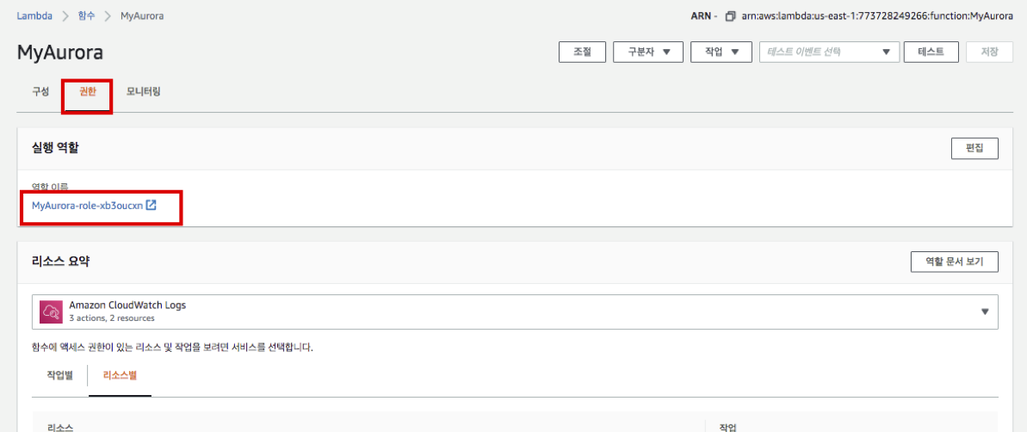
Task: Switch to the 구성 tab
Action: (x=40, y=91)
